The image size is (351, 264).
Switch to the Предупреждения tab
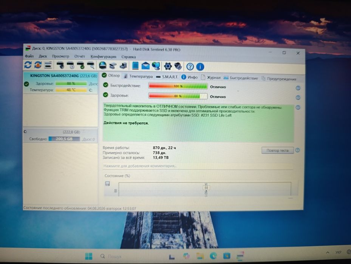(x=279, y=79)
